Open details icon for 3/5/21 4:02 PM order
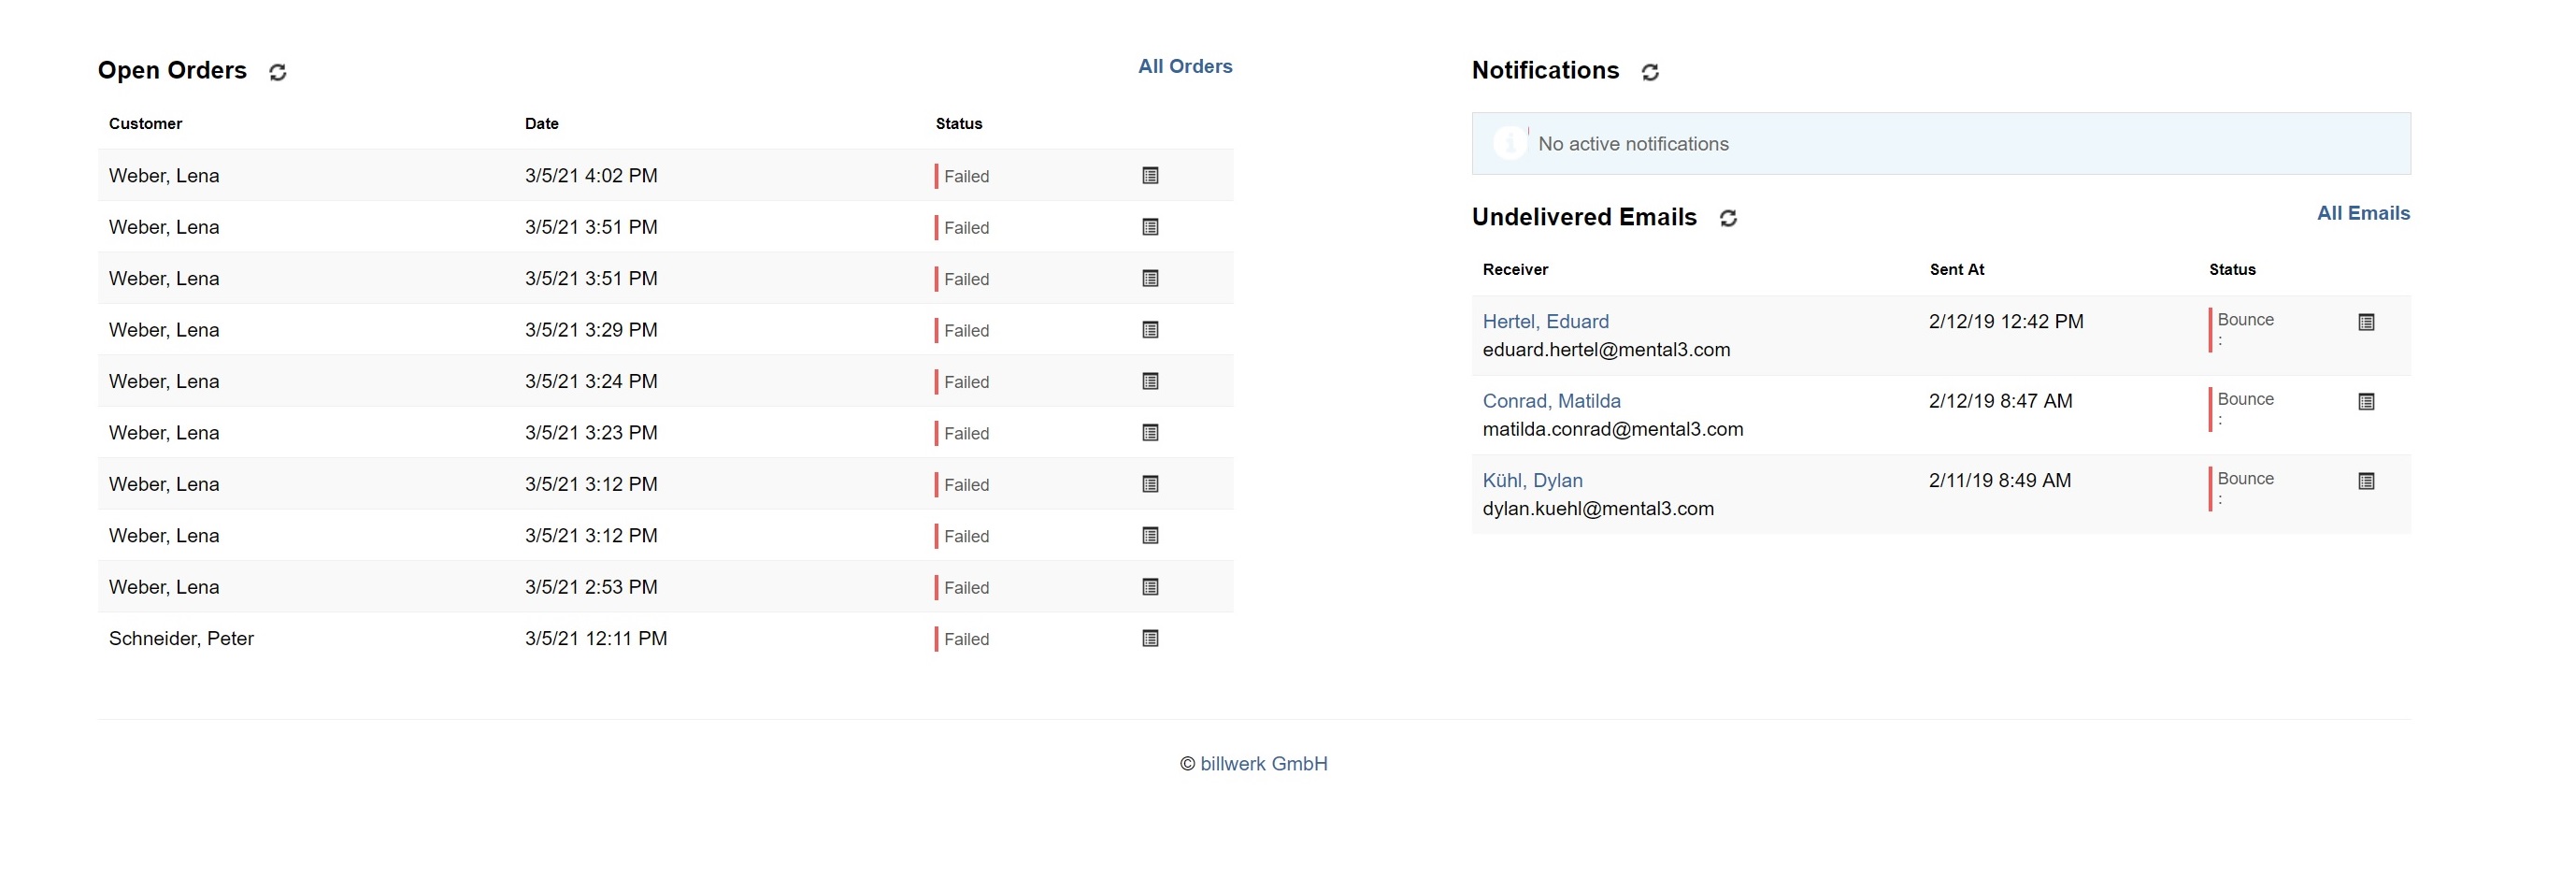The width and height of the screenshot is (2576, 877). pyautogui.click(x=1150, y=176)
